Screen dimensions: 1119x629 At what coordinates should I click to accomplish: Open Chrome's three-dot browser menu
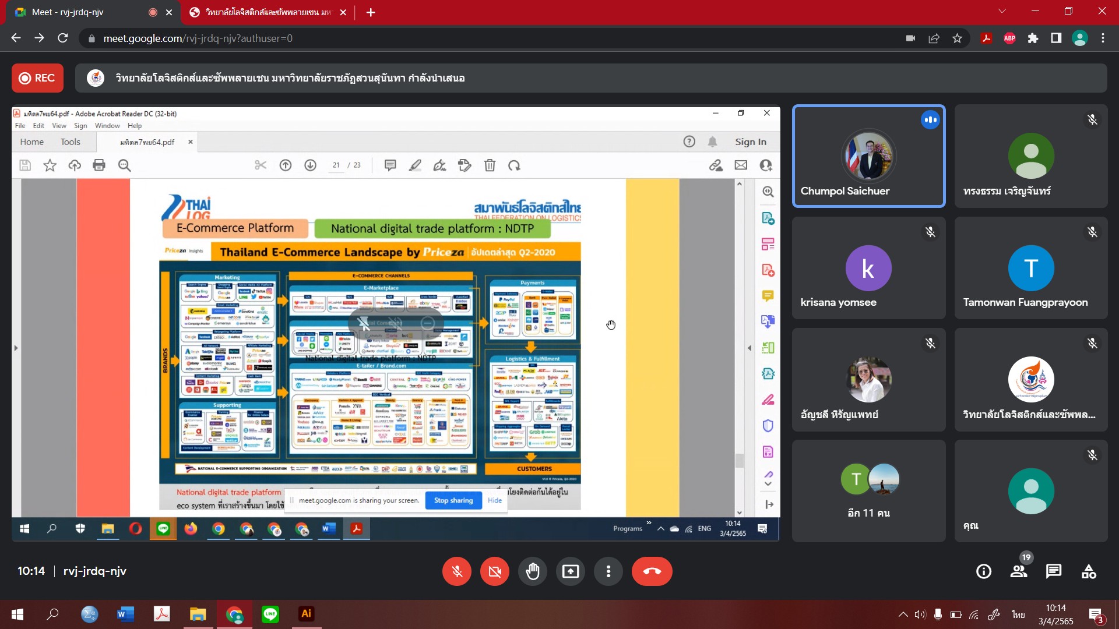(1103, 38)
